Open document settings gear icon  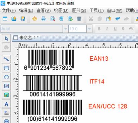pyautogui.click(x=34, y=19)
